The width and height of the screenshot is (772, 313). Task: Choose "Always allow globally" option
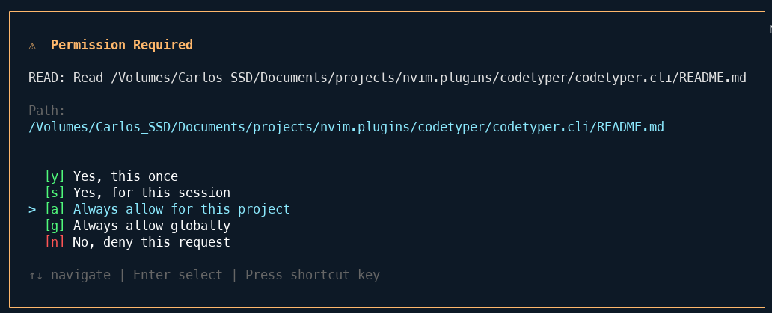(x=152, y=226)
